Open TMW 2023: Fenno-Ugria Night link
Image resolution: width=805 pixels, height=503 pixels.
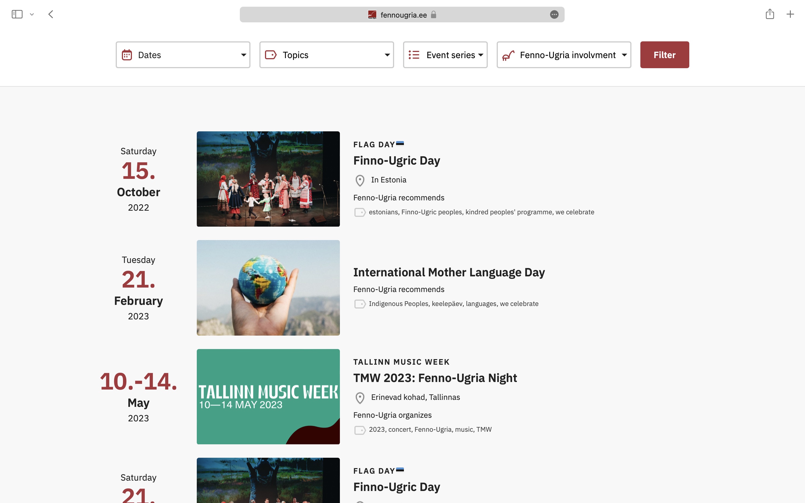(x=435, y=378)
